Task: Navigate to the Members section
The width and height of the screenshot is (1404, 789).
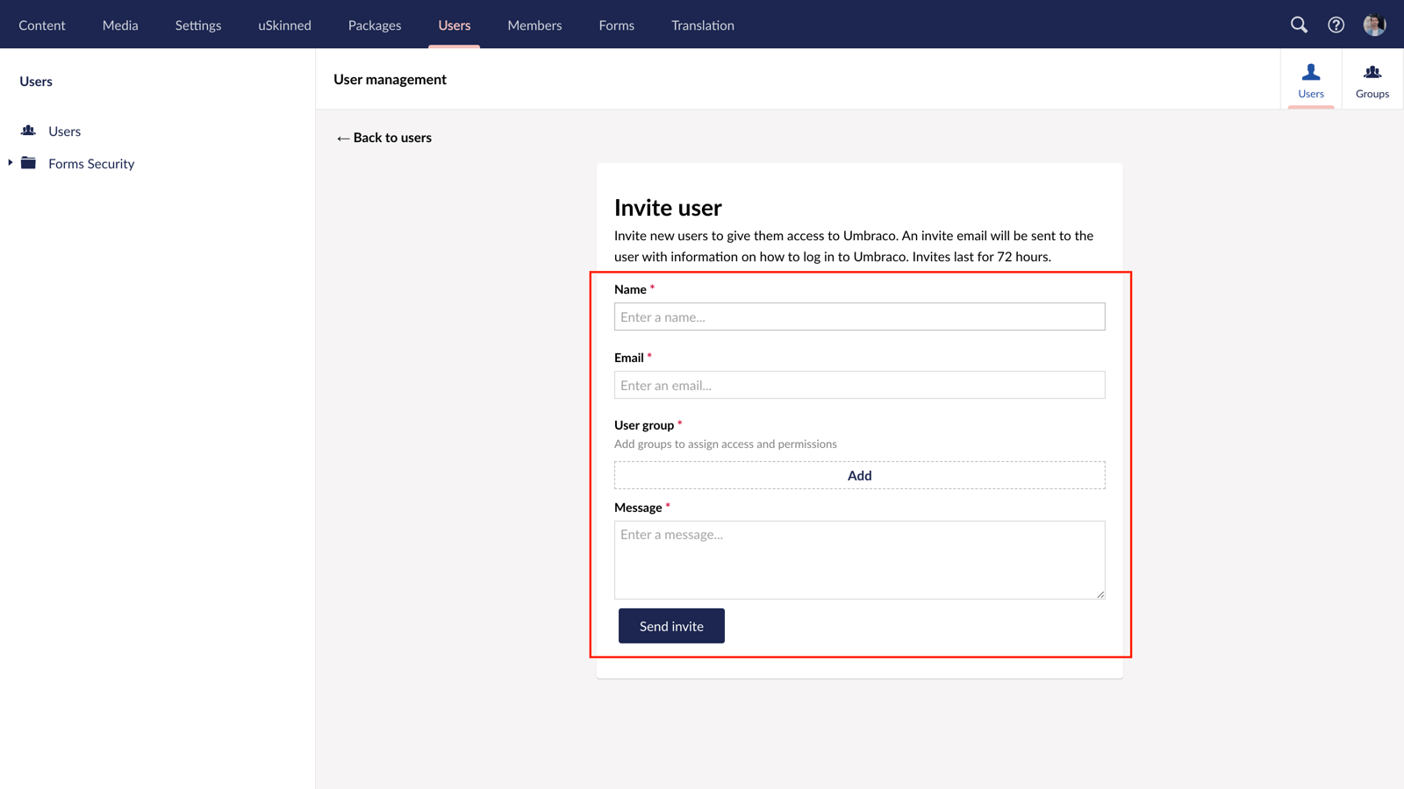Action: point(534,25)
